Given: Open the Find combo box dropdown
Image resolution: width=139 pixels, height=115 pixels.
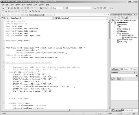Looking at the screenshot, I should pyautogui.click(x=92, y=8).
